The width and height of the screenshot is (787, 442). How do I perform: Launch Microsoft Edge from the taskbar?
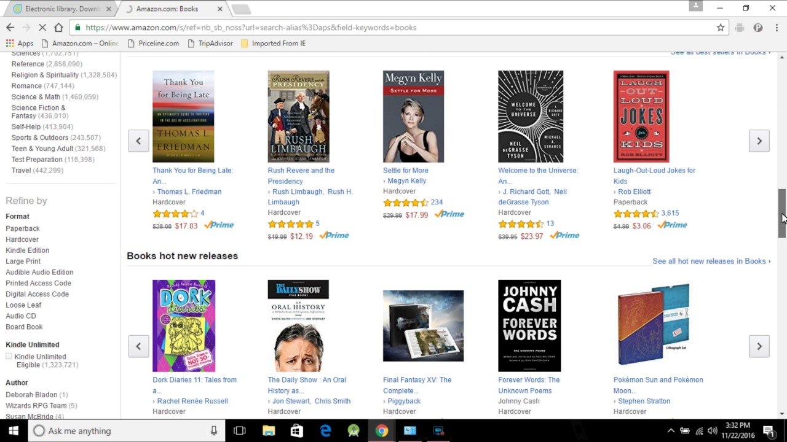click(x=325, y=431)
